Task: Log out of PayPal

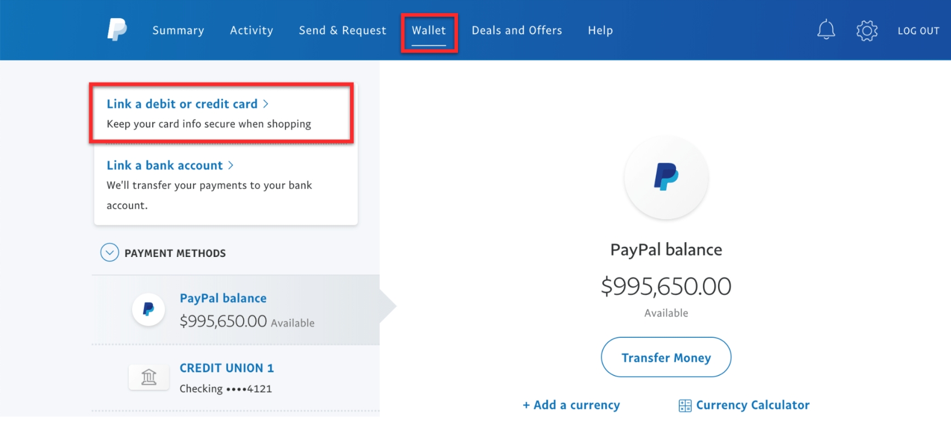Action: (919, 31)
